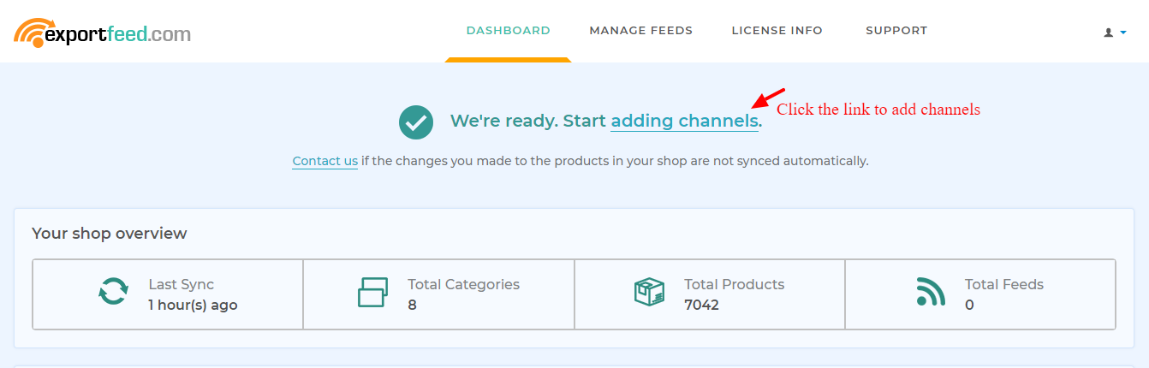This screenshot has width=1149, height=368.
Task: Click the Total Feeds count card
Action: click(x=980, y=294)
